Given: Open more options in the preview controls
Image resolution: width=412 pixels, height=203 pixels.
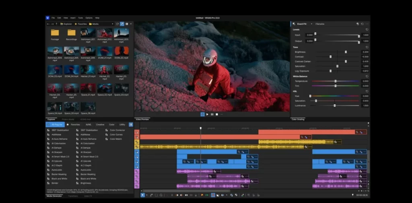Looking at the screenshot, I should (222, 114).
